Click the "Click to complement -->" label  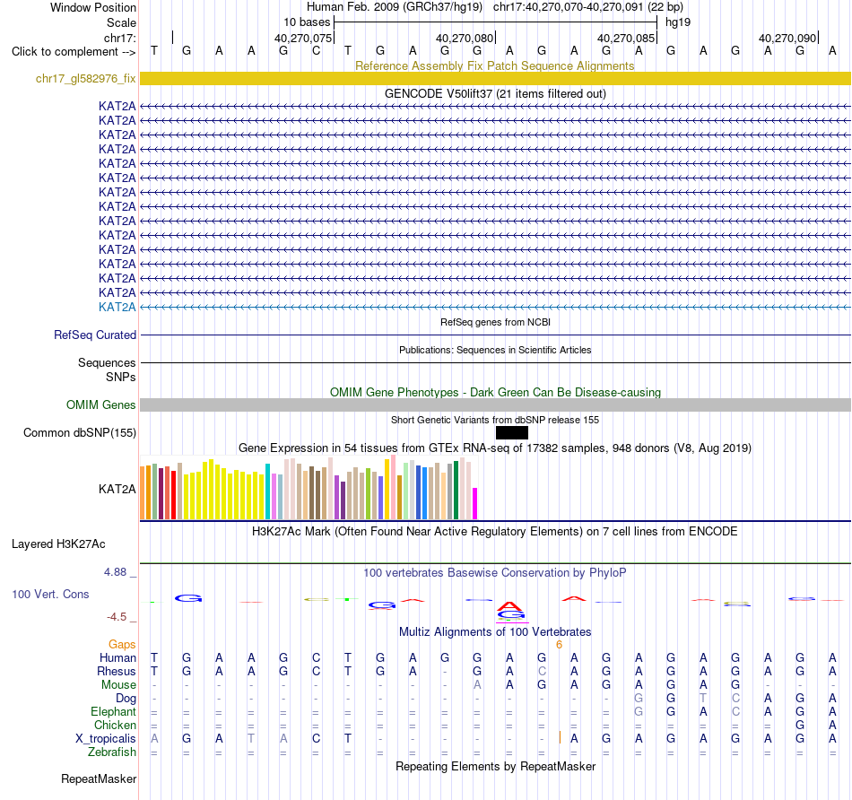(74, 52)
